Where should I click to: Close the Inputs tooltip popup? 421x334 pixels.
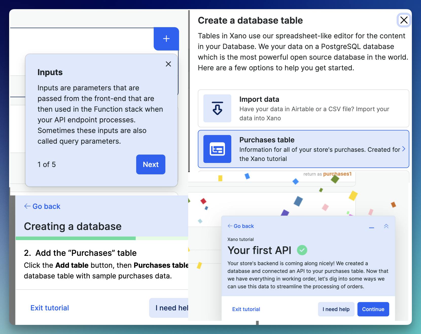(168, 64)
